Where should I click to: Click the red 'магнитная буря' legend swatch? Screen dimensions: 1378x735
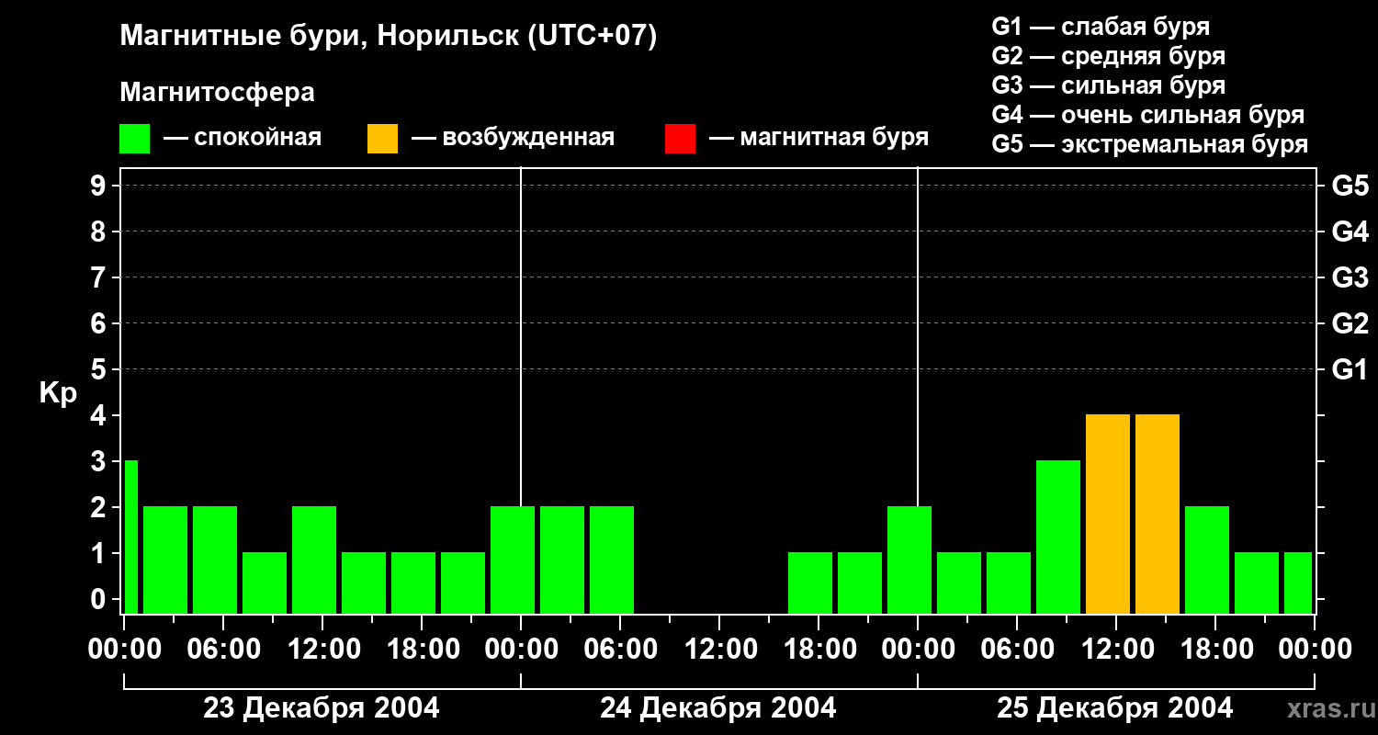pos(680,139)
